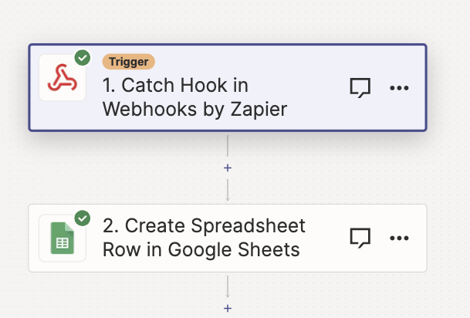Open comments on the Catch Hook step
470x318 pixels.
(x=360, y=88)
